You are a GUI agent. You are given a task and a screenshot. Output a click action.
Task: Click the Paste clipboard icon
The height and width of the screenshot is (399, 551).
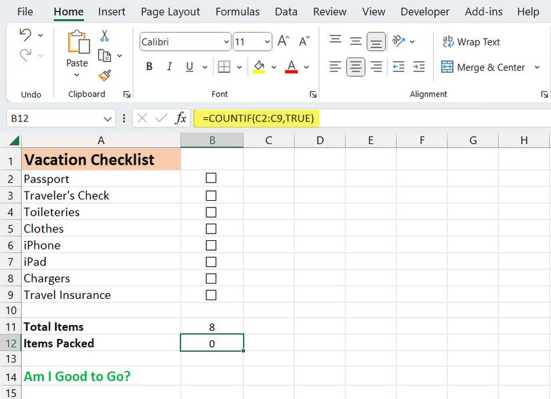[78, 42]
